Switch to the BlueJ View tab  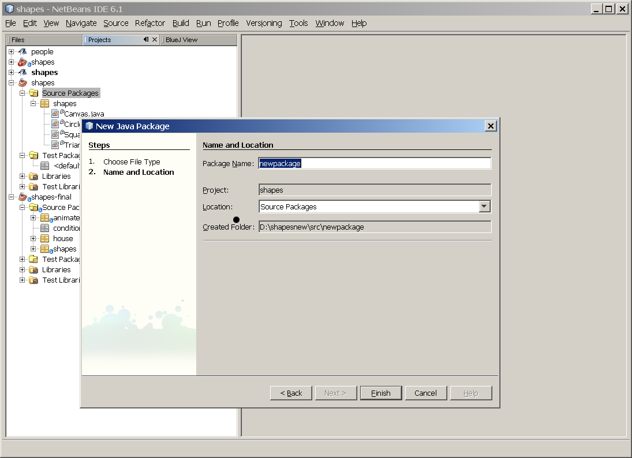pyautogui.click(x=181, y=40)
